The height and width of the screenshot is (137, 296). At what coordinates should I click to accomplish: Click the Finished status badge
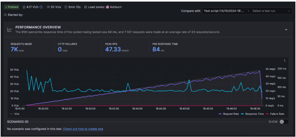[12, 7]
